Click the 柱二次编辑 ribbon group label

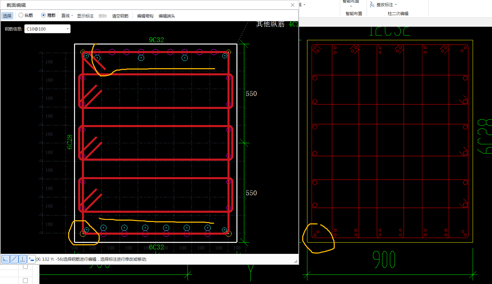(398, 14)
